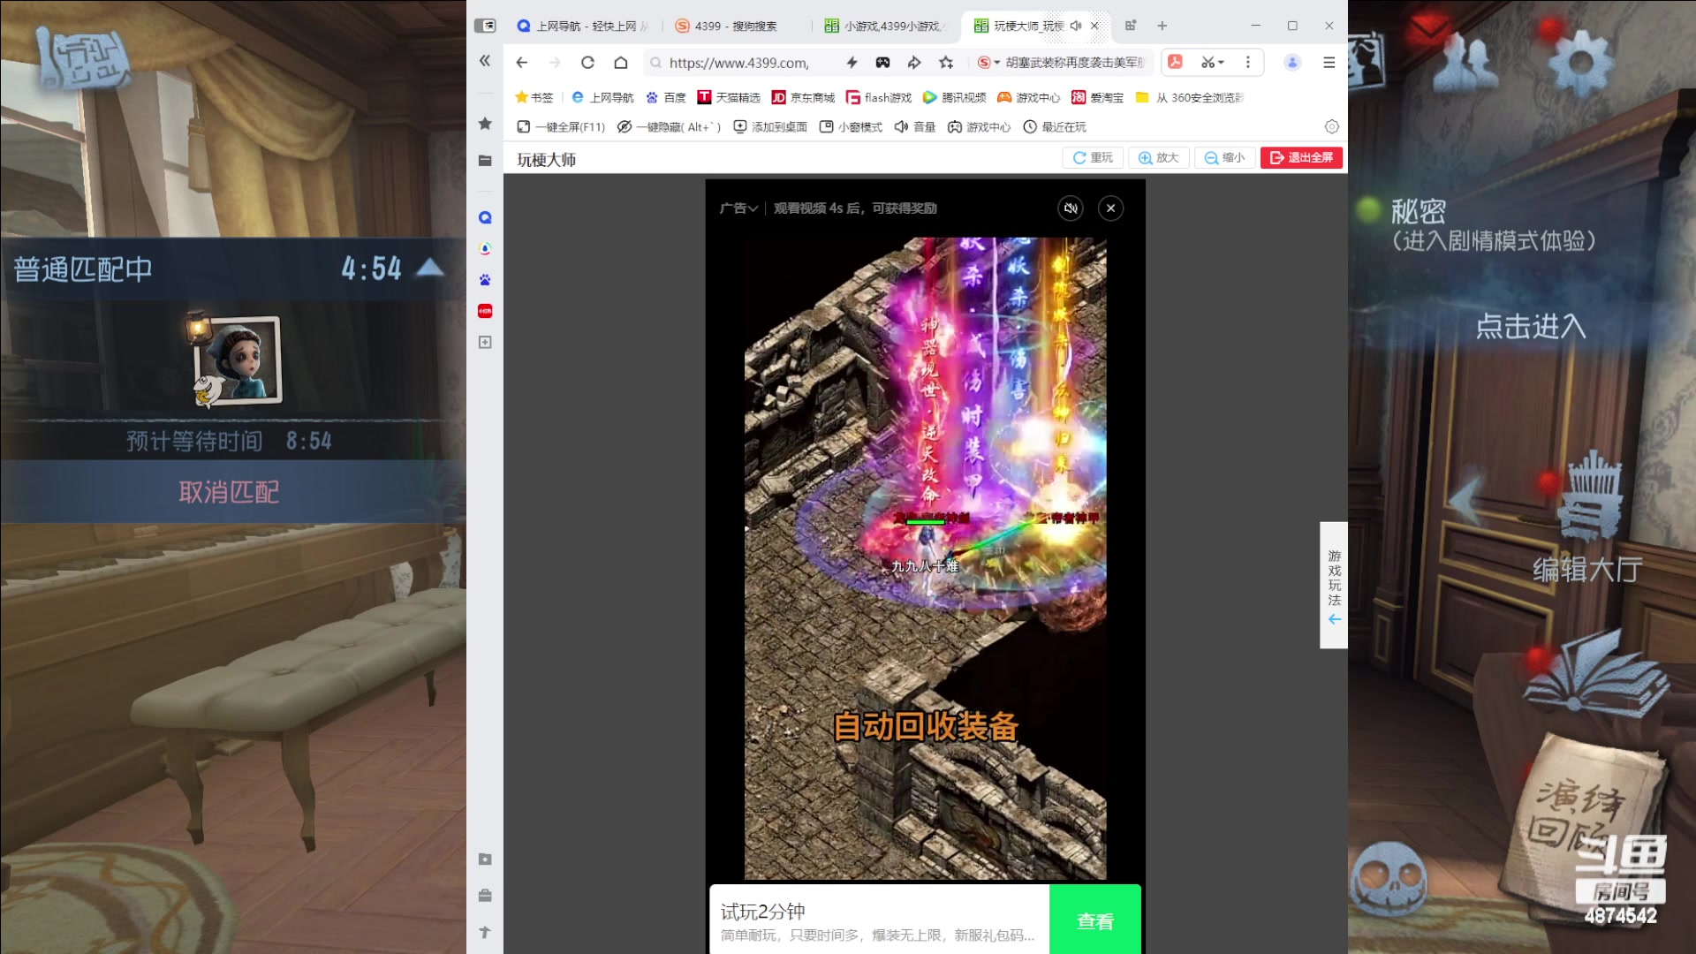This screenshot has width=1696, height=954.
Task: Mute the 玩梗大师 tab audio icon
Action: [1076, 26]
